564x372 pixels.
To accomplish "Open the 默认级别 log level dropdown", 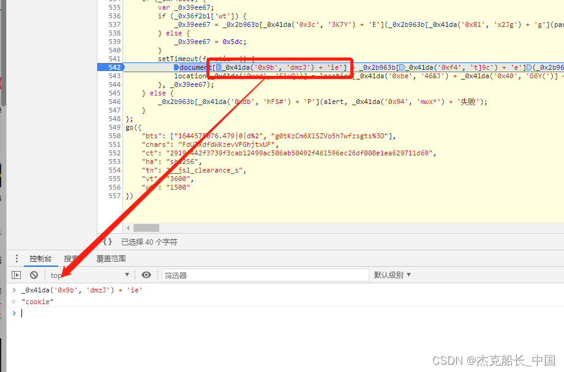I will point(392,275).
